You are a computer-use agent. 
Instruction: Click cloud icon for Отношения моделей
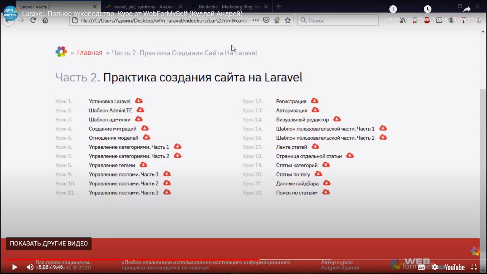click(x=146, y=137)
